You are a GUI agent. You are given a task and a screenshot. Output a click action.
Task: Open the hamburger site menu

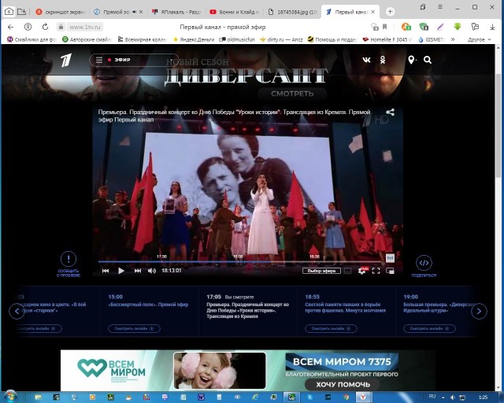click(x=99, y=60)
